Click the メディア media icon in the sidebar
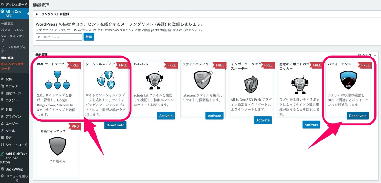The height and width of the screenshot is (183, 381). [x=3, y=86]
